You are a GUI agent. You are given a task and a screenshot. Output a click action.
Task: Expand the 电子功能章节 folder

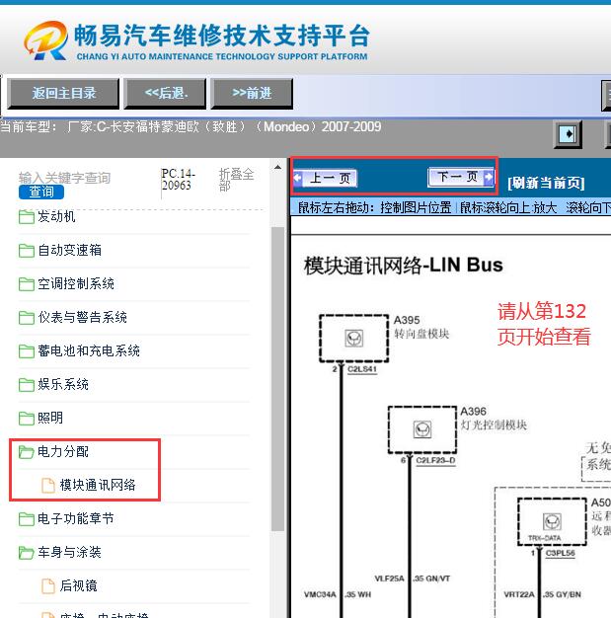click(x=76, y=518)
